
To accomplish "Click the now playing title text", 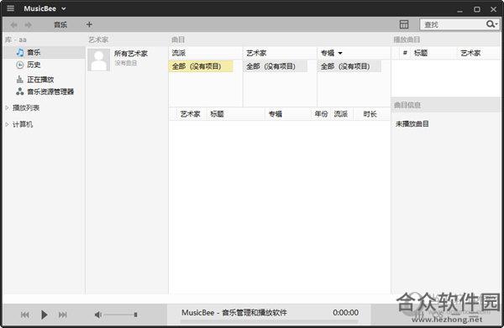I will [234, 313].
